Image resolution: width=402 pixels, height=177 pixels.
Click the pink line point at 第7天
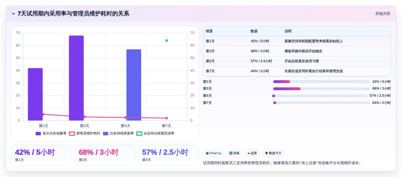coord(166,118)
